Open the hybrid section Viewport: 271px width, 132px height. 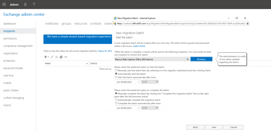pyautogui.click(x=7, y=105)
